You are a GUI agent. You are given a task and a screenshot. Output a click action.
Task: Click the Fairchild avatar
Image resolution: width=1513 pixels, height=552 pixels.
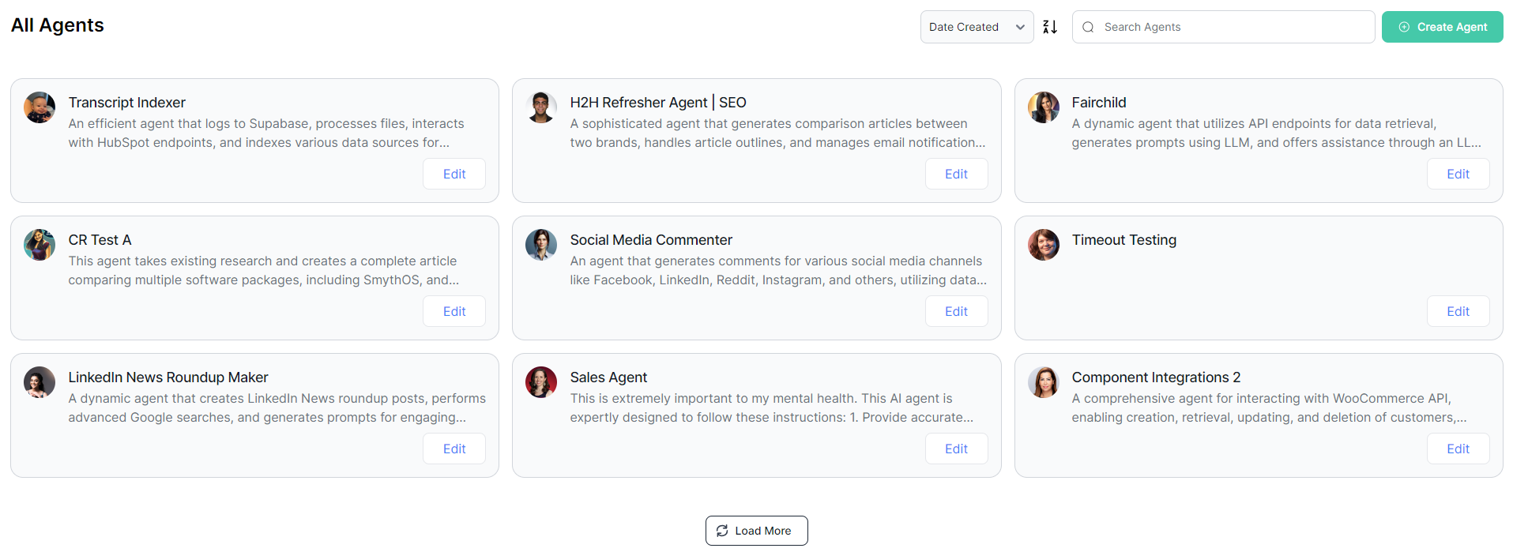point(1043,107)
